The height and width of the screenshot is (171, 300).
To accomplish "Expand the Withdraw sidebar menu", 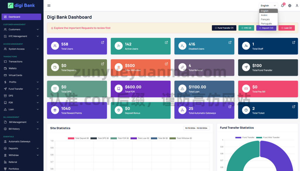I will 21,155.
